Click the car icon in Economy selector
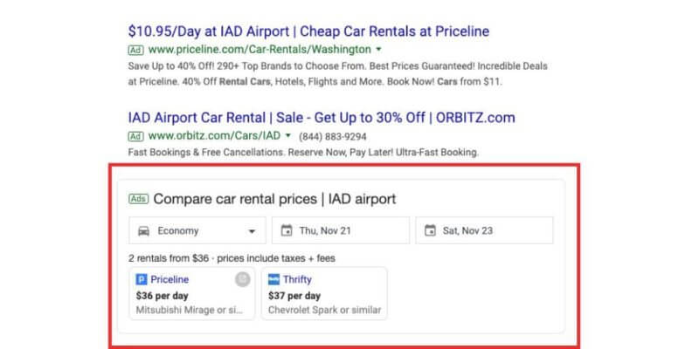The width and height of the screenshot is (699, 349). 143,231
